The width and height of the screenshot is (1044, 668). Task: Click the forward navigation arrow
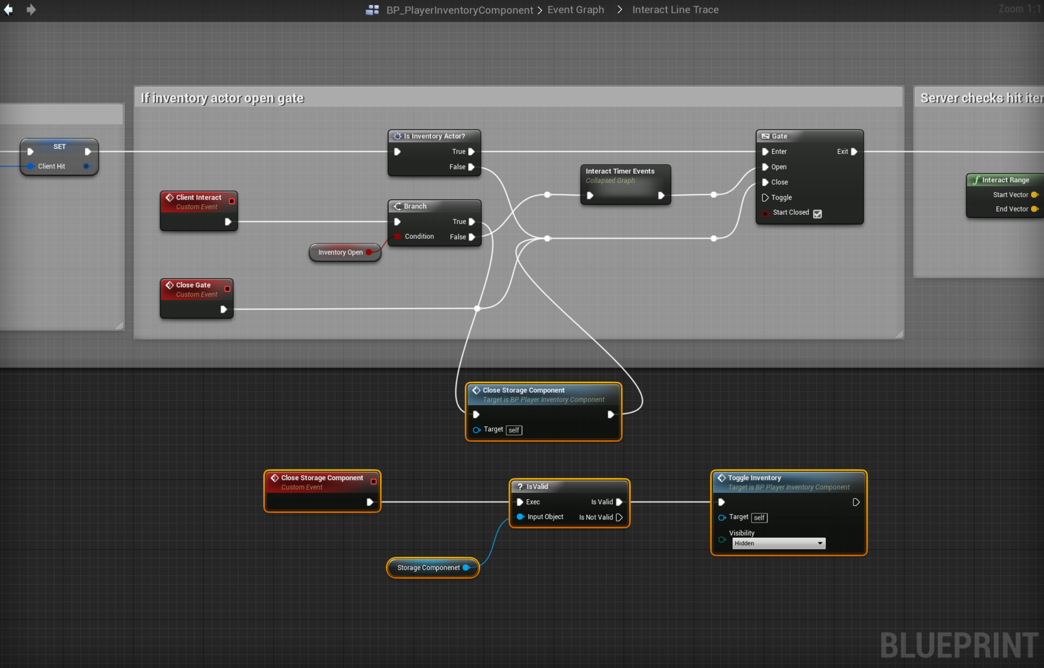31,10
